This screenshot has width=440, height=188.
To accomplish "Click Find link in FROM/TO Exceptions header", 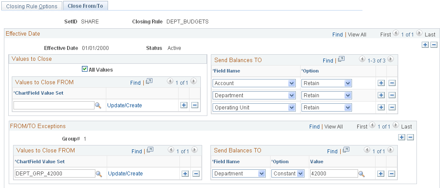I will coord(315,127).
